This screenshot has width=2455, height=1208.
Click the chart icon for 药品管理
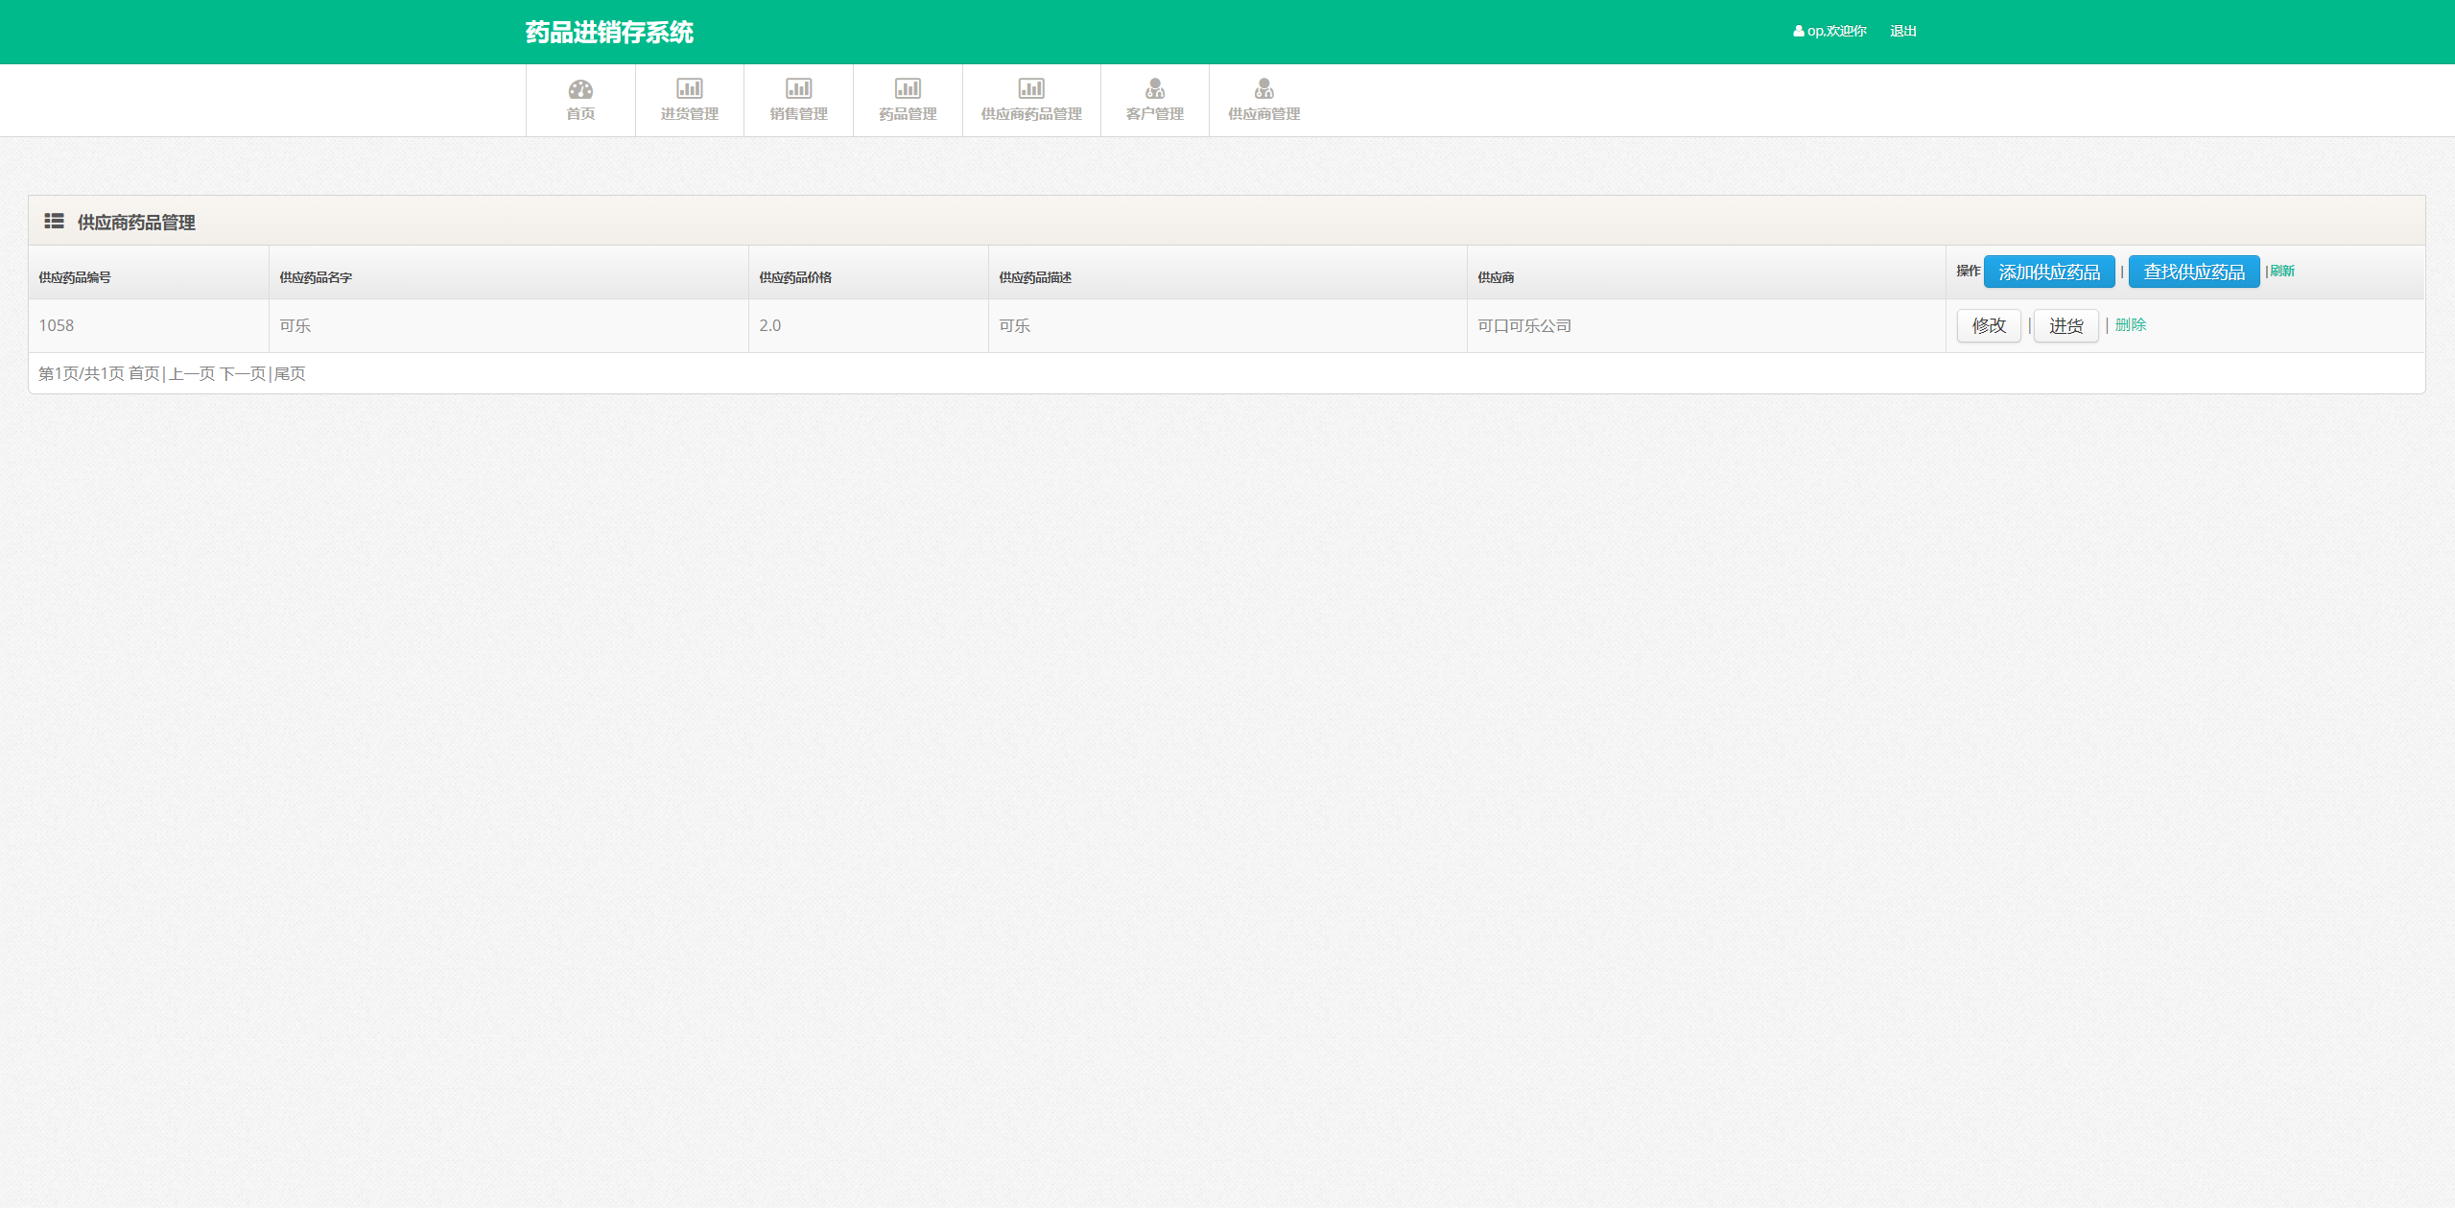pyautogui.click(x=908, y=88)
